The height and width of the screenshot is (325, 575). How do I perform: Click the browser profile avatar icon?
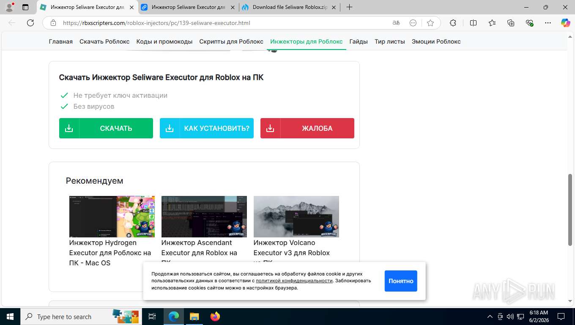click(x=9, y=7)
